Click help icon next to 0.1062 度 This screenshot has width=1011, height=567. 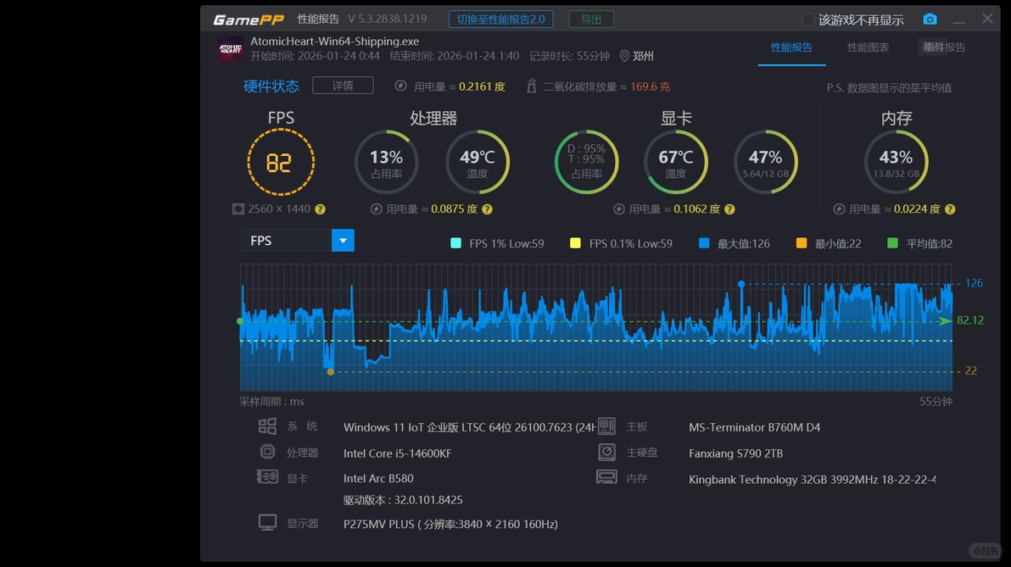[729, 209]
